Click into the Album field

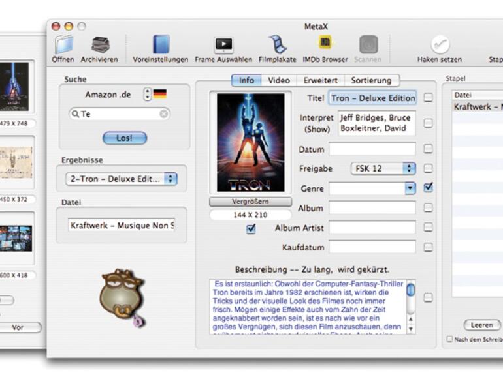[x=372, y=208]
